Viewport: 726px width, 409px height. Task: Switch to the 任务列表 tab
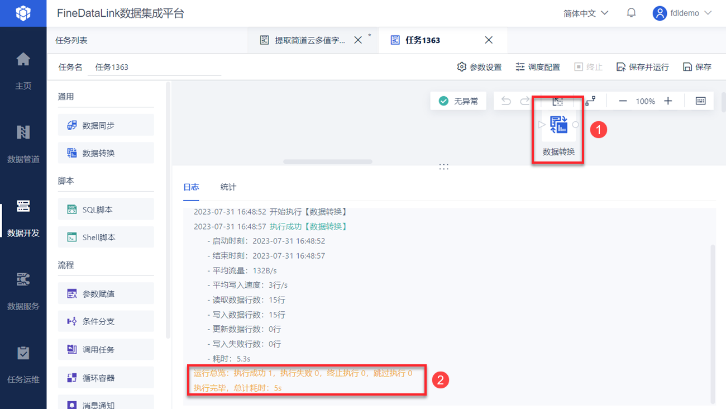click(x=71, y=40)
